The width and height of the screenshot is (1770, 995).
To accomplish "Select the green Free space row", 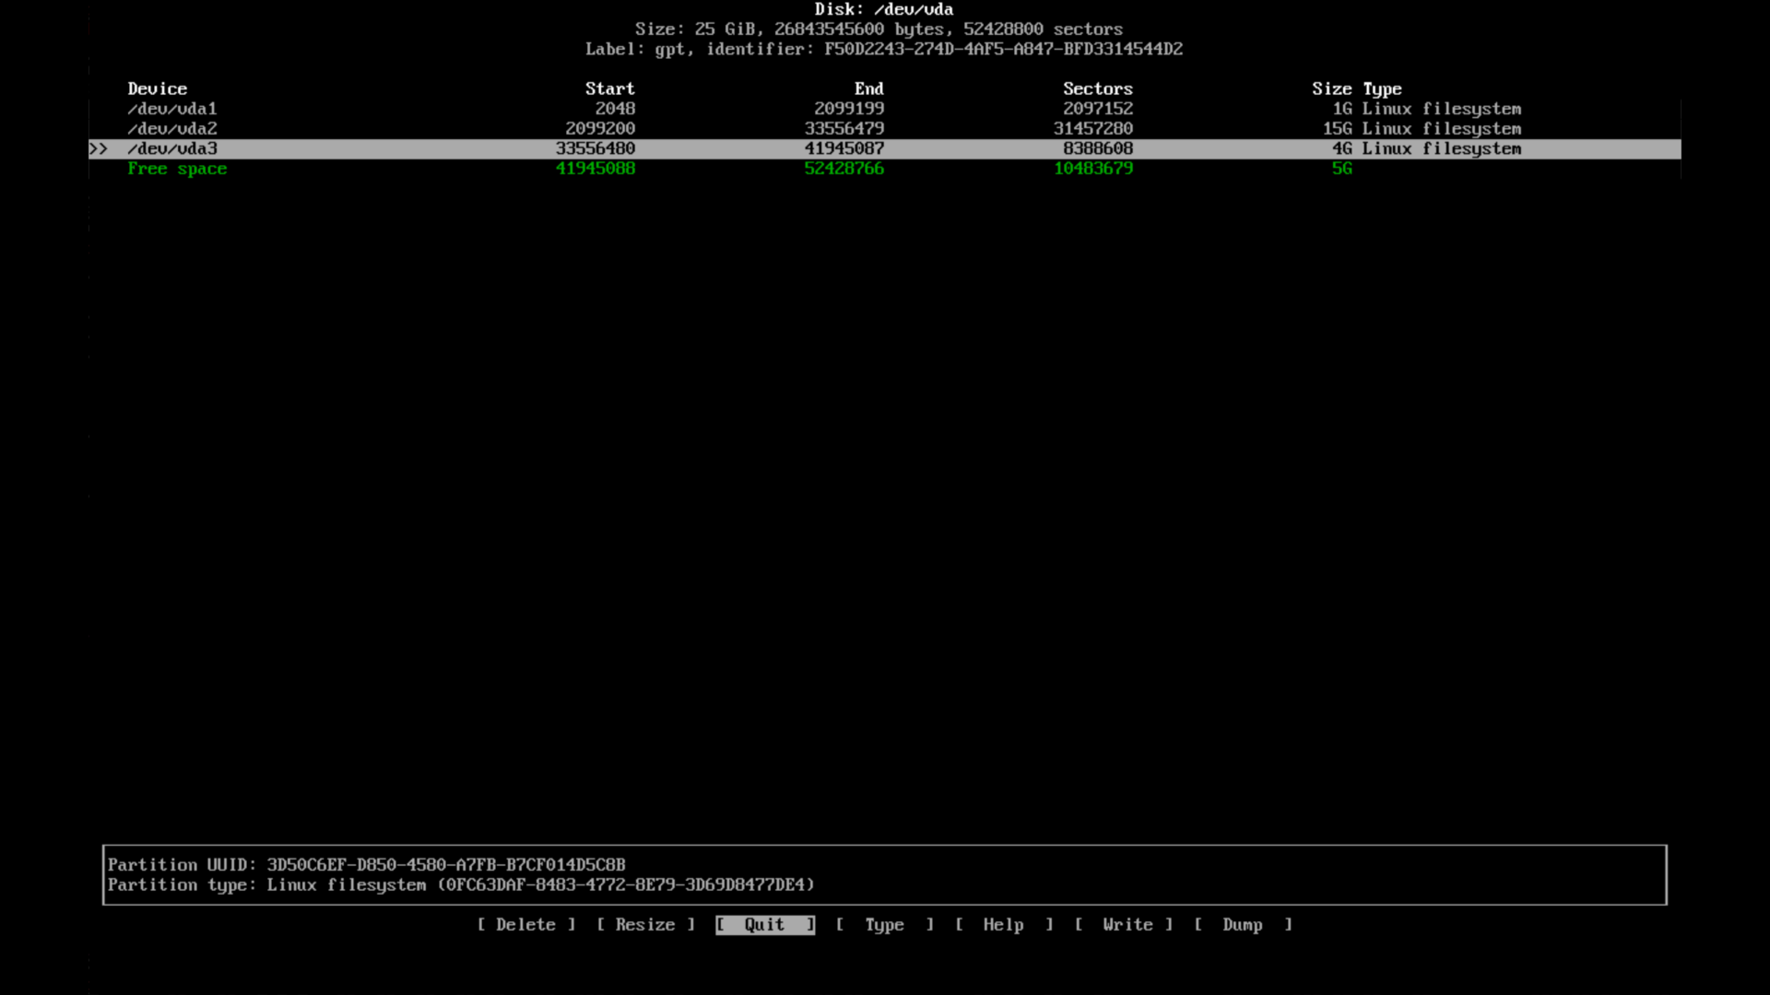I will 885,169.
